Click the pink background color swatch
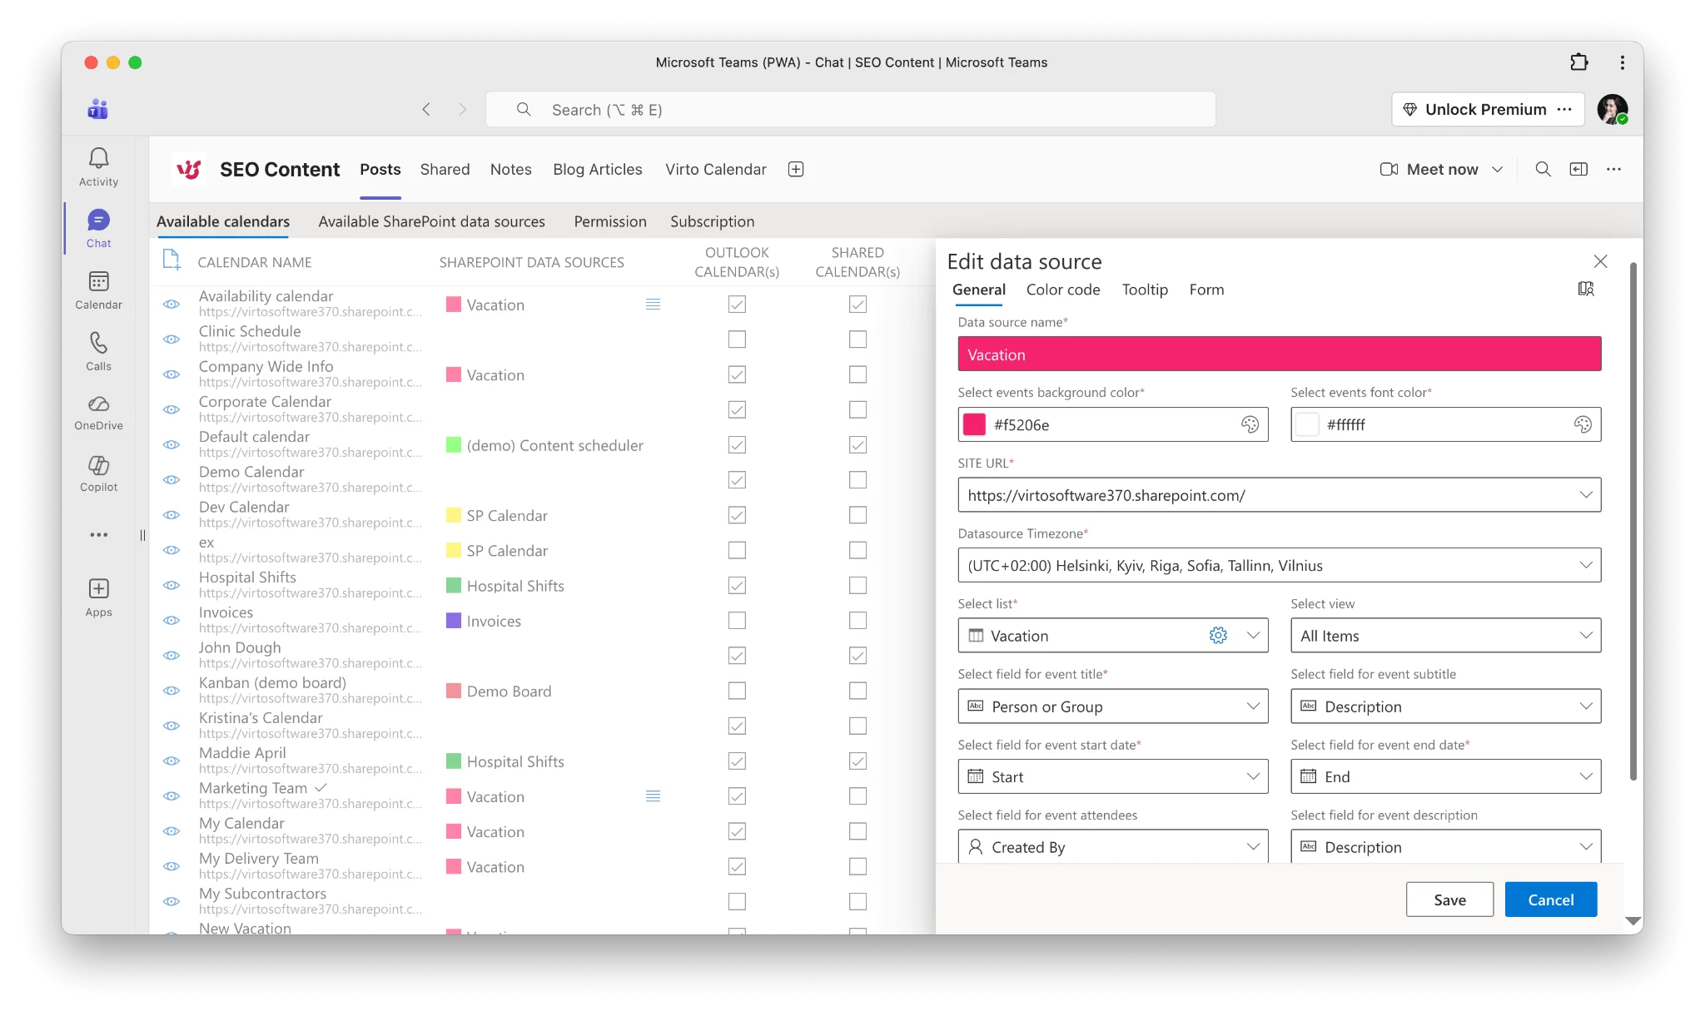The image size is (1705, 1016). pos(974,424)
